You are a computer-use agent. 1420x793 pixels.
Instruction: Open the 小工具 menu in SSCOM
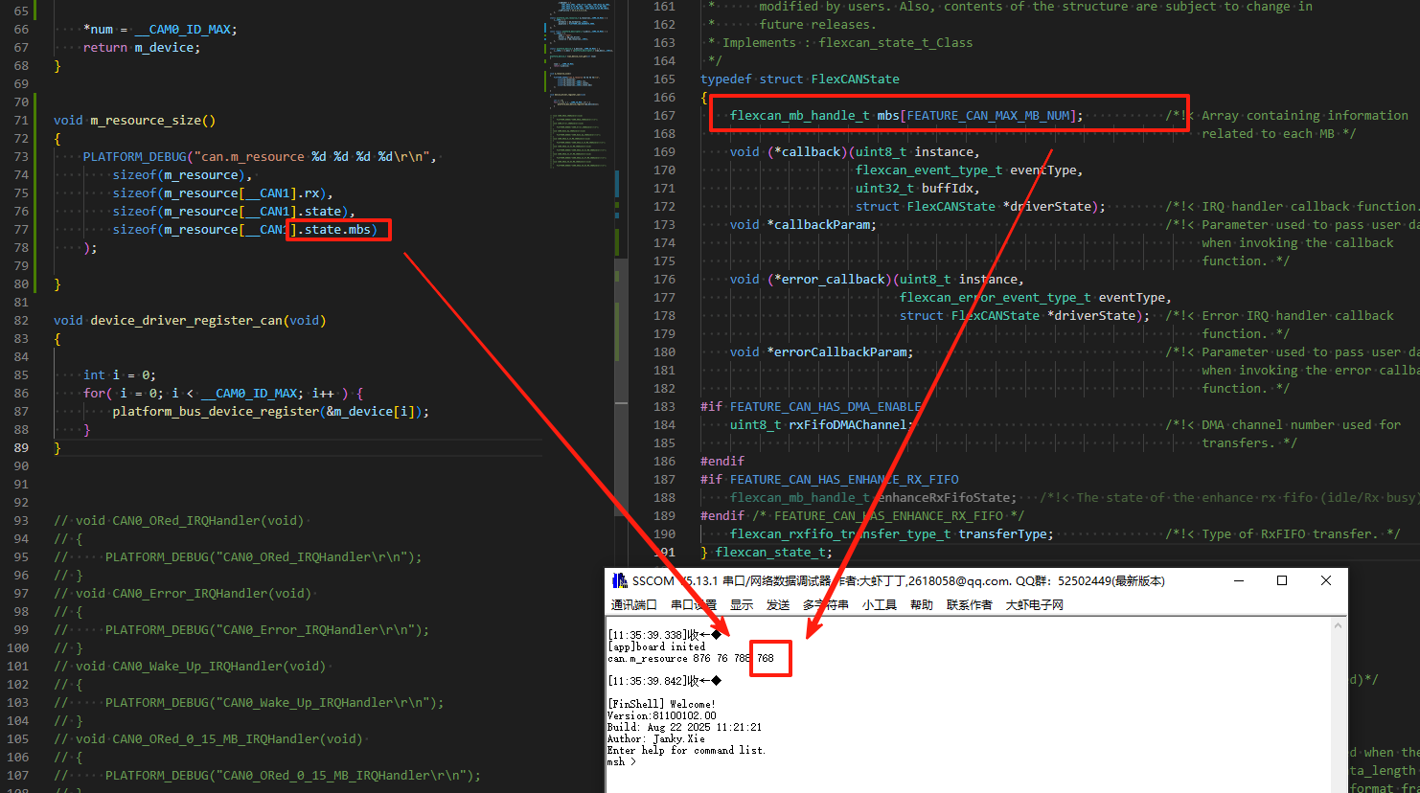pos(879,604)
